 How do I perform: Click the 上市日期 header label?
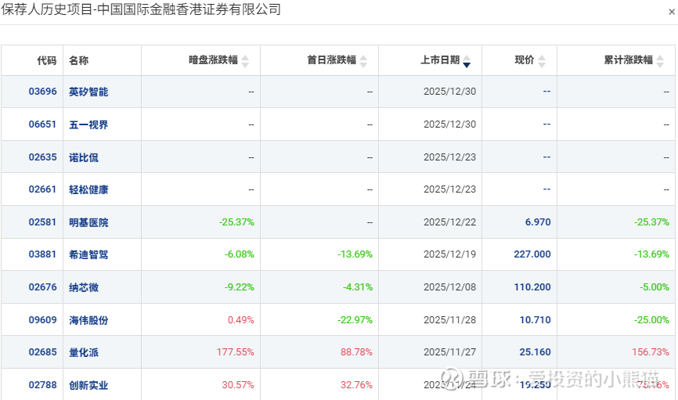(440, 60)
